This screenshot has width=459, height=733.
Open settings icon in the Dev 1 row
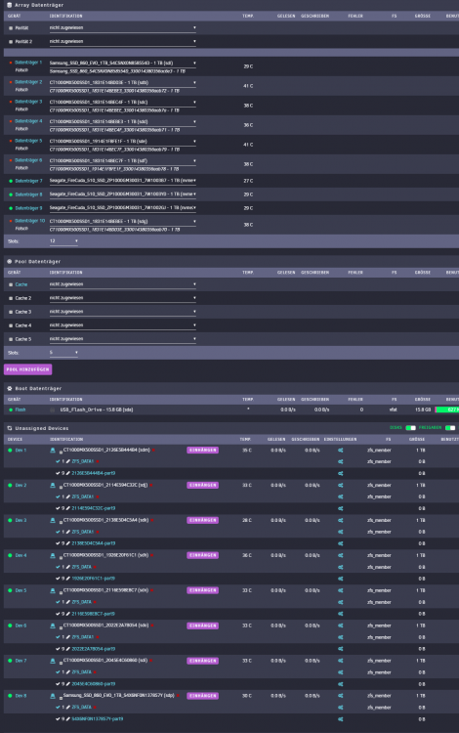(341, 451)
